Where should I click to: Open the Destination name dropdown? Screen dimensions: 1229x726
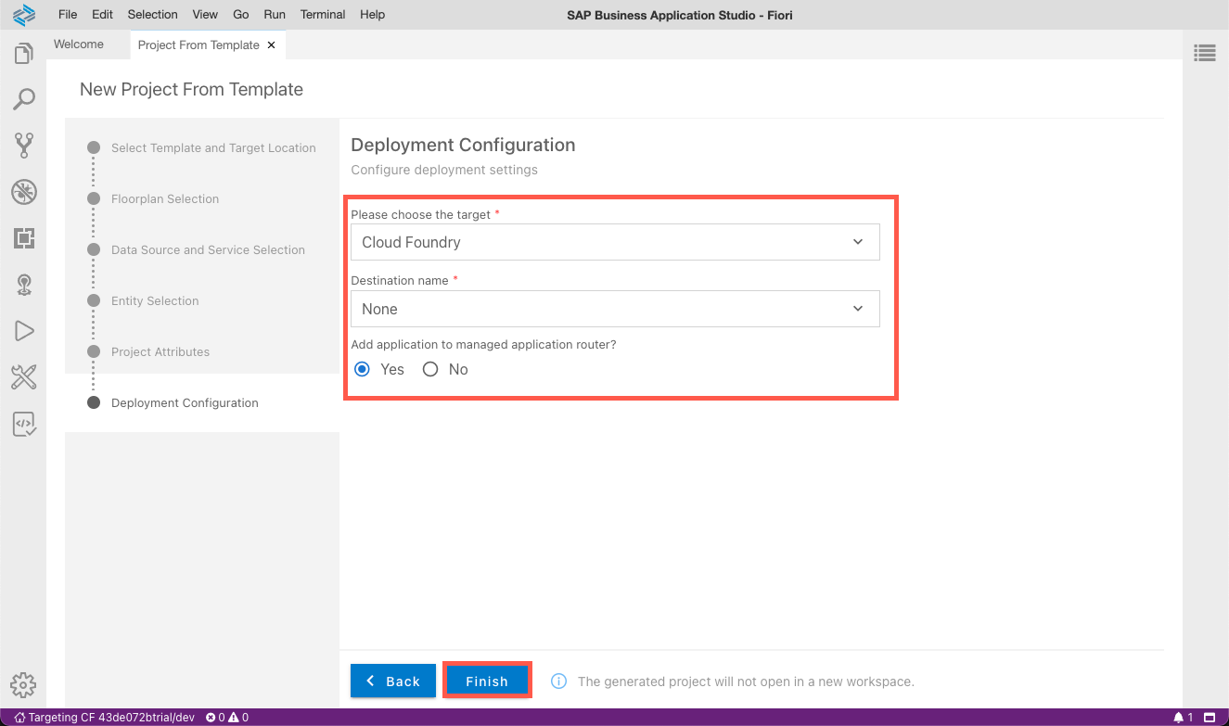tap(615, 309)
